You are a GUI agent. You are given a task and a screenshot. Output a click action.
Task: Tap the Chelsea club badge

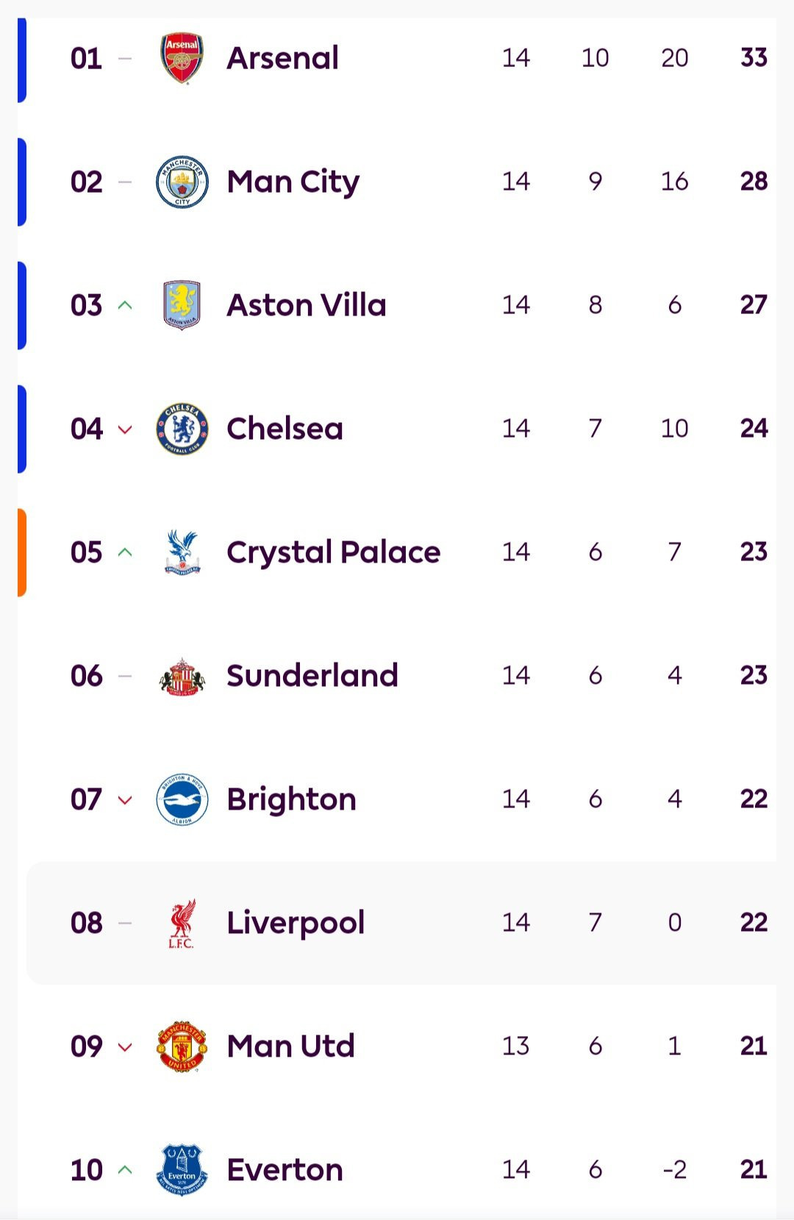pos(182,429)
